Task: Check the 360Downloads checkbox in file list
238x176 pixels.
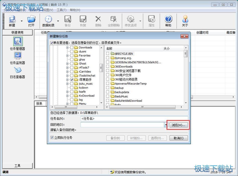Action: [108, 66]
